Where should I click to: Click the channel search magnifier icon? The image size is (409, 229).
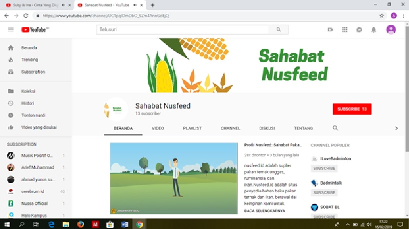tap(335, 128)
